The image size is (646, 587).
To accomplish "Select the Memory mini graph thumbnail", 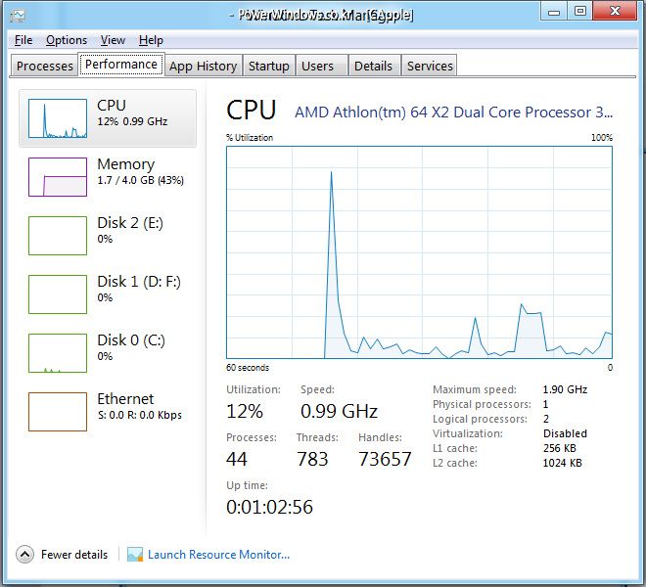I will coord(58,177).
